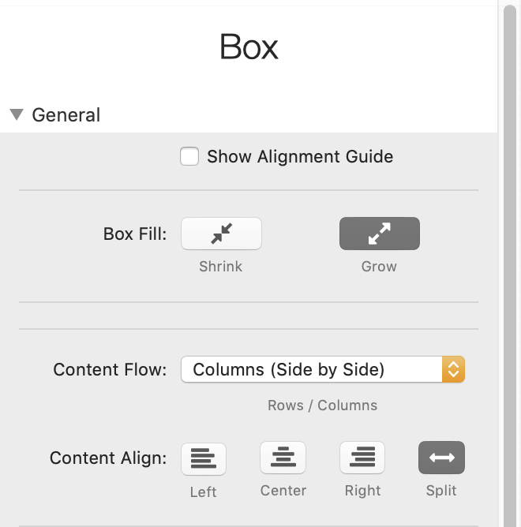Select the Grow box fill icon
The height and width of the screenshot is (527, 521).
(x=380, y=234)
